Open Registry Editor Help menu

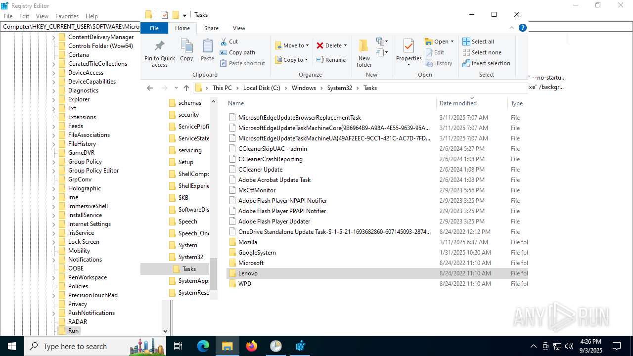click(91, 16)
